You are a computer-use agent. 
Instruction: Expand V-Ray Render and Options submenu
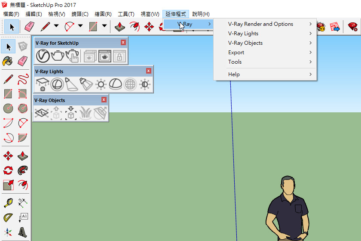coord(265,24)
